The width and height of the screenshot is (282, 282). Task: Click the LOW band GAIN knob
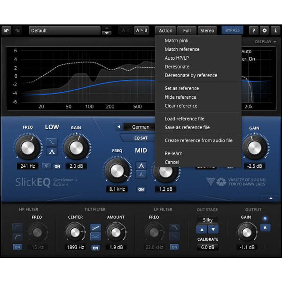[76, 148]
